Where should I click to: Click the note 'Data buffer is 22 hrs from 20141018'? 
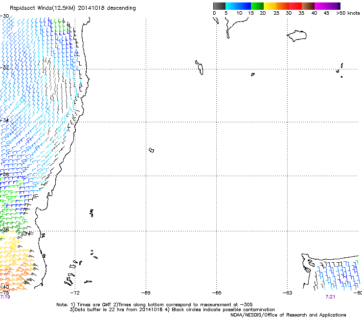pos(118,310)
